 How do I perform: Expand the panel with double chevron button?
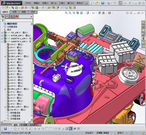tap(31, 17)
